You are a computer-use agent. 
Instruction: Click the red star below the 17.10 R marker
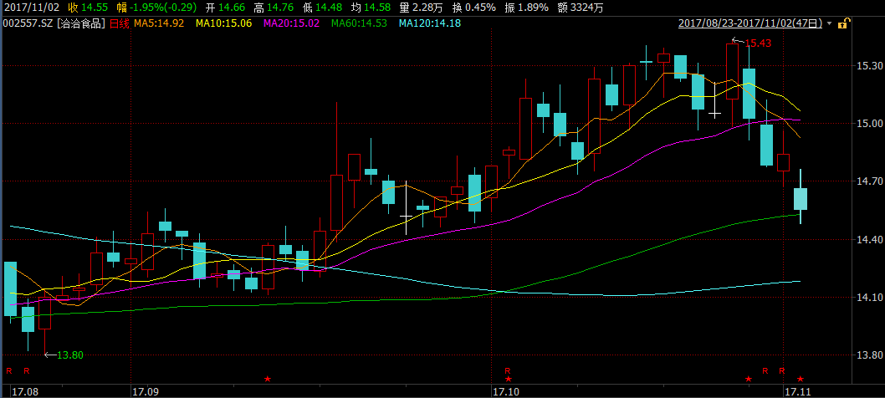pos(508,379)
